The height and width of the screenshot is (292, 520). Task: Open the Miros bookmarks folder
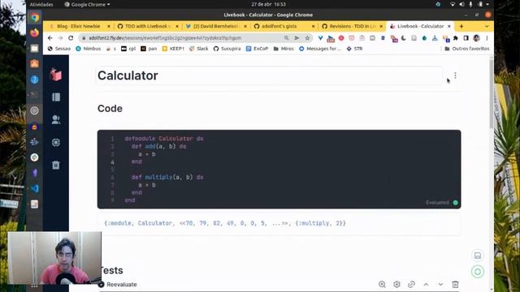click(284, 49)
